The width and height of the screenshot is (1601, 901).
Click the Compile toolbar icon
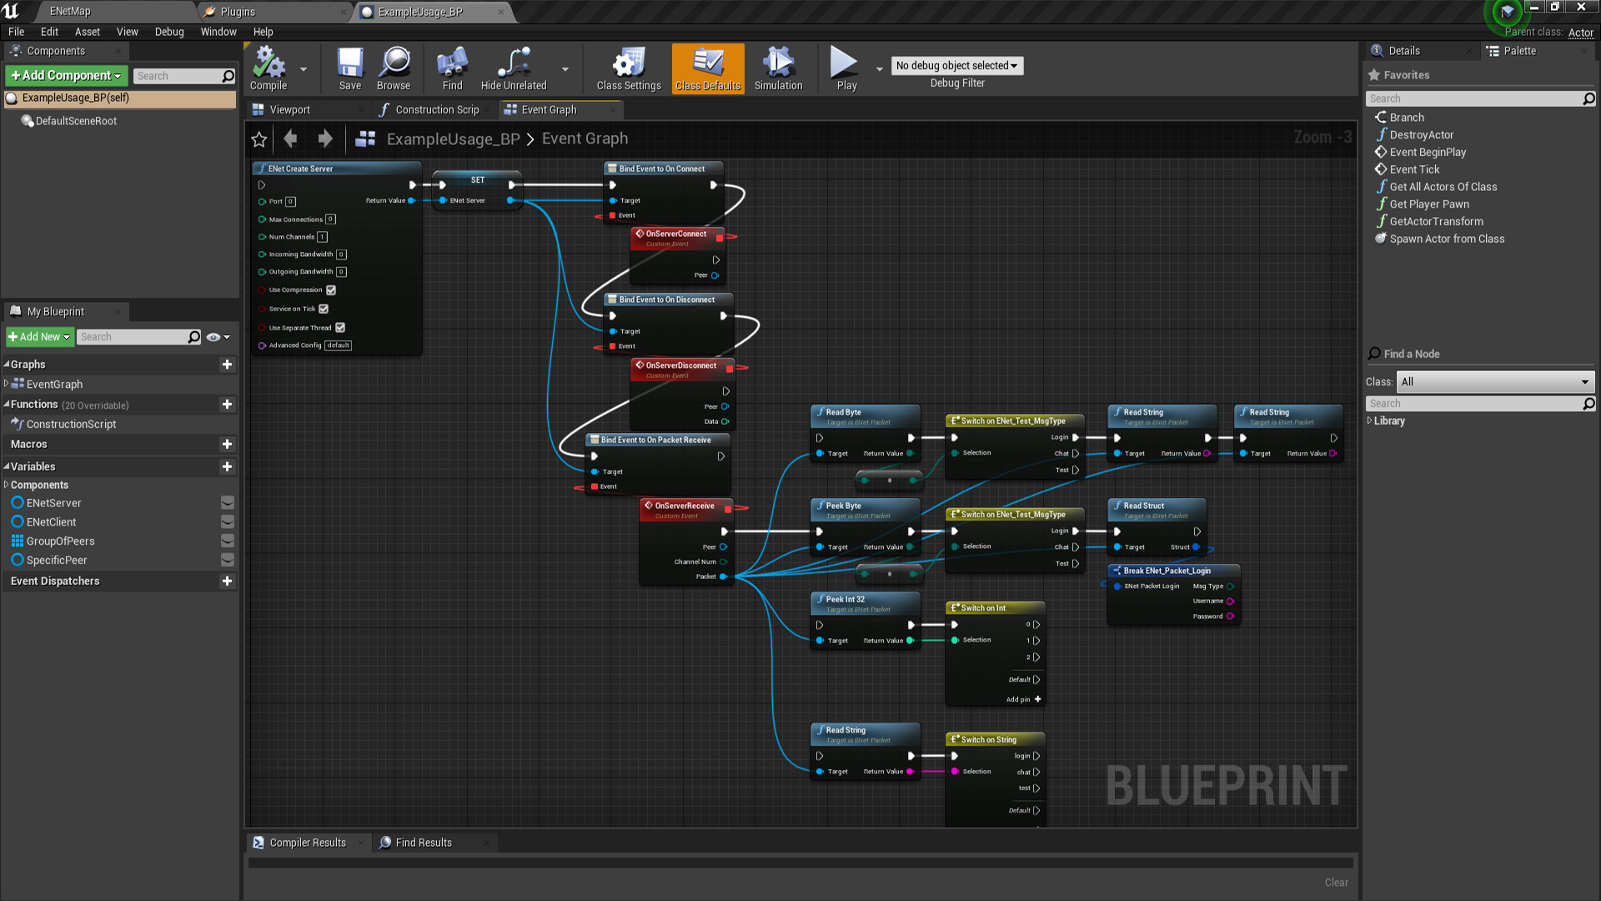coord(269,68)
